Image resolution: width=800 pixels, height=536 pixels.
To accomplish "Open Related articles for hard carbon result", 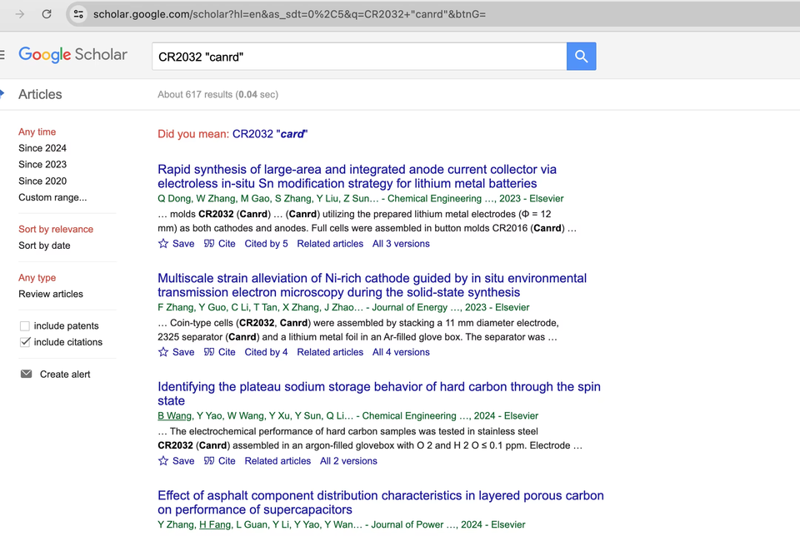I will click(277, 460).
